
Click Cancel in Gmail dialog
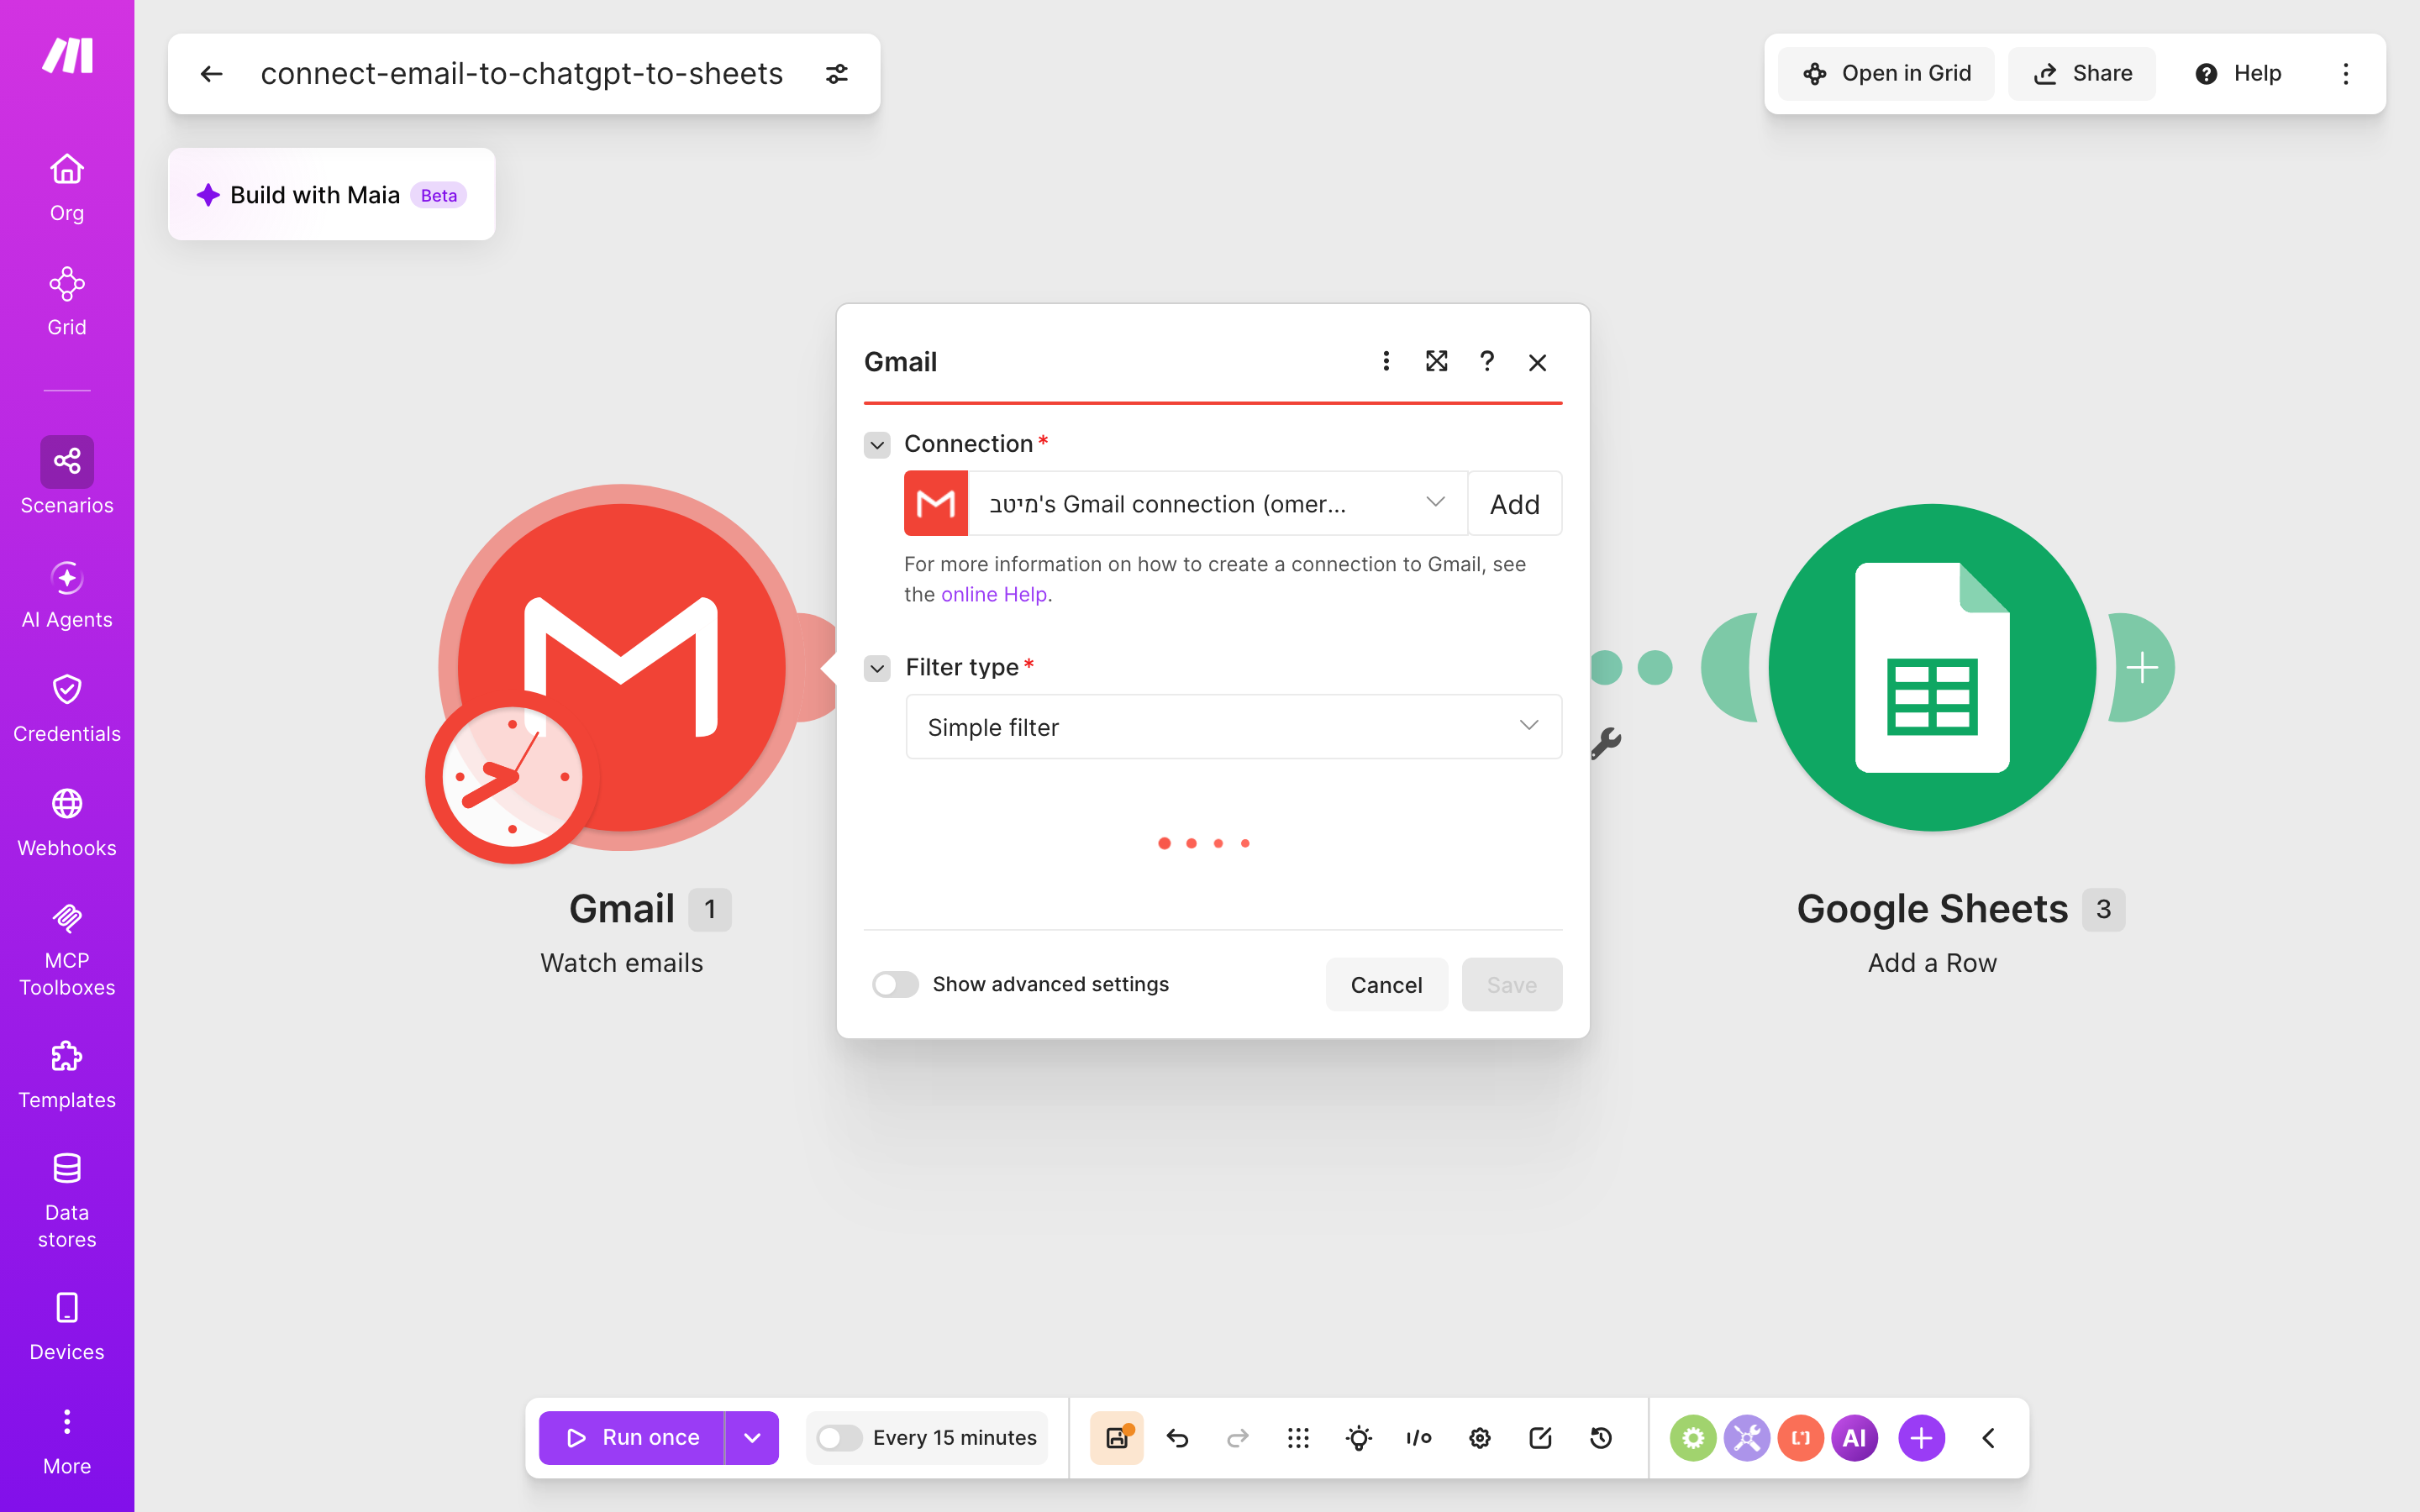(x=1386, y=985)
